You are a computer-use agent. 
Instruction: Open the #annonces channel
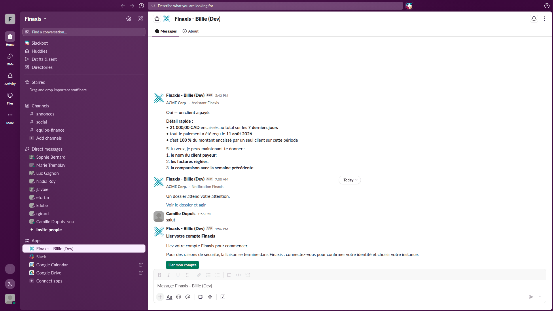tap(84, 114)
